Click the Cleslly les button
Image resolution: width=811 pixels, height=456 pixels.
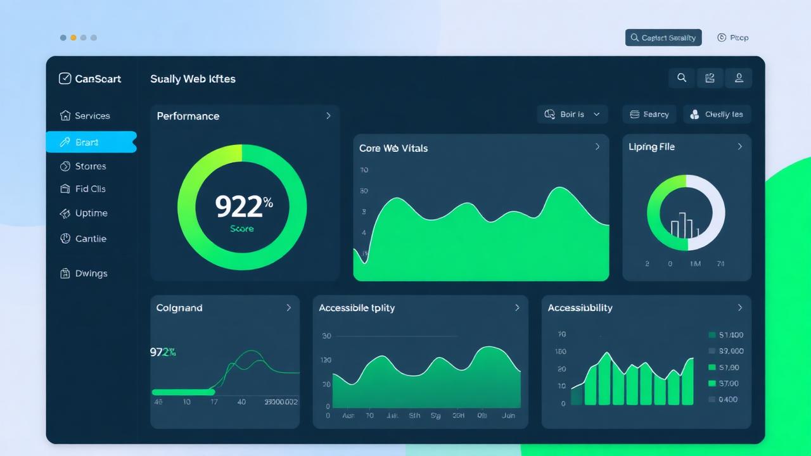point(717,114)
